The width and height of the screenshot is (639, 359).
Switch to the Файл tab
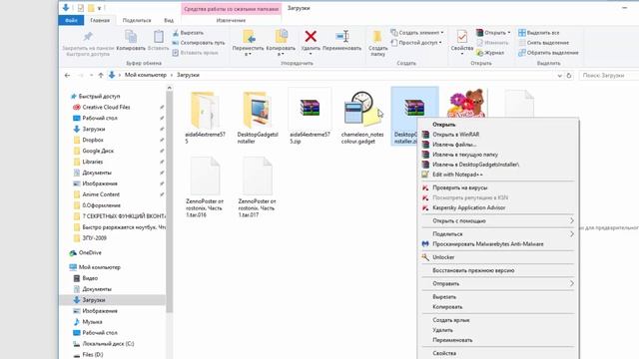(71, 20)
